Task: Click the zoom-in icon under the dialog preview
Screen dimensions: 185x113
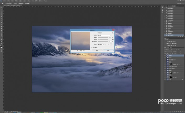Action: coord(84,51)
